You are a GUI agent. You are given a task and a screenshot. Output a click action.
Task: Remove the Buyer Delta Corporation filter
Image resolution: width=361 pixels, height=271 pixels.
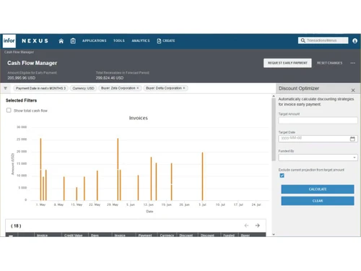[x=184, y=88]
